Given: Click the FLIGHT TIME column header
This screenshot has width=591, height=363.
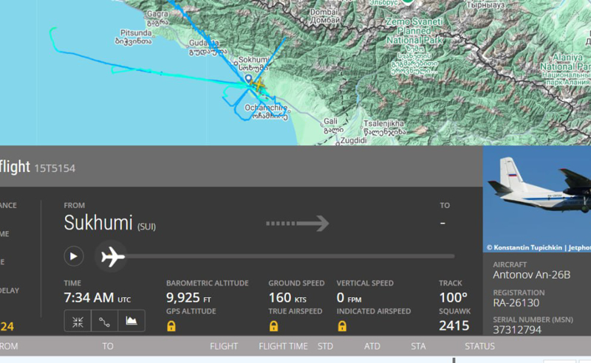Looking at the screenshot, I should pyautogui.click(x=283, y=346).
